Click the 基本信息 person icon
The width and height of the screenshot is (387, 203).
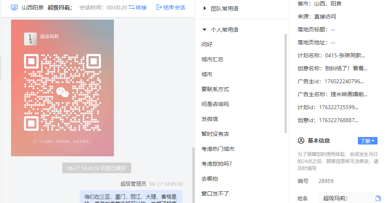point(301,141)
